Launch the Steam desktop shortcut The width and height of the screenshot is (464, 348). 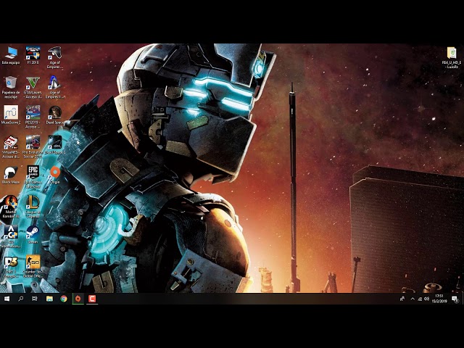[x=33, y=234]
